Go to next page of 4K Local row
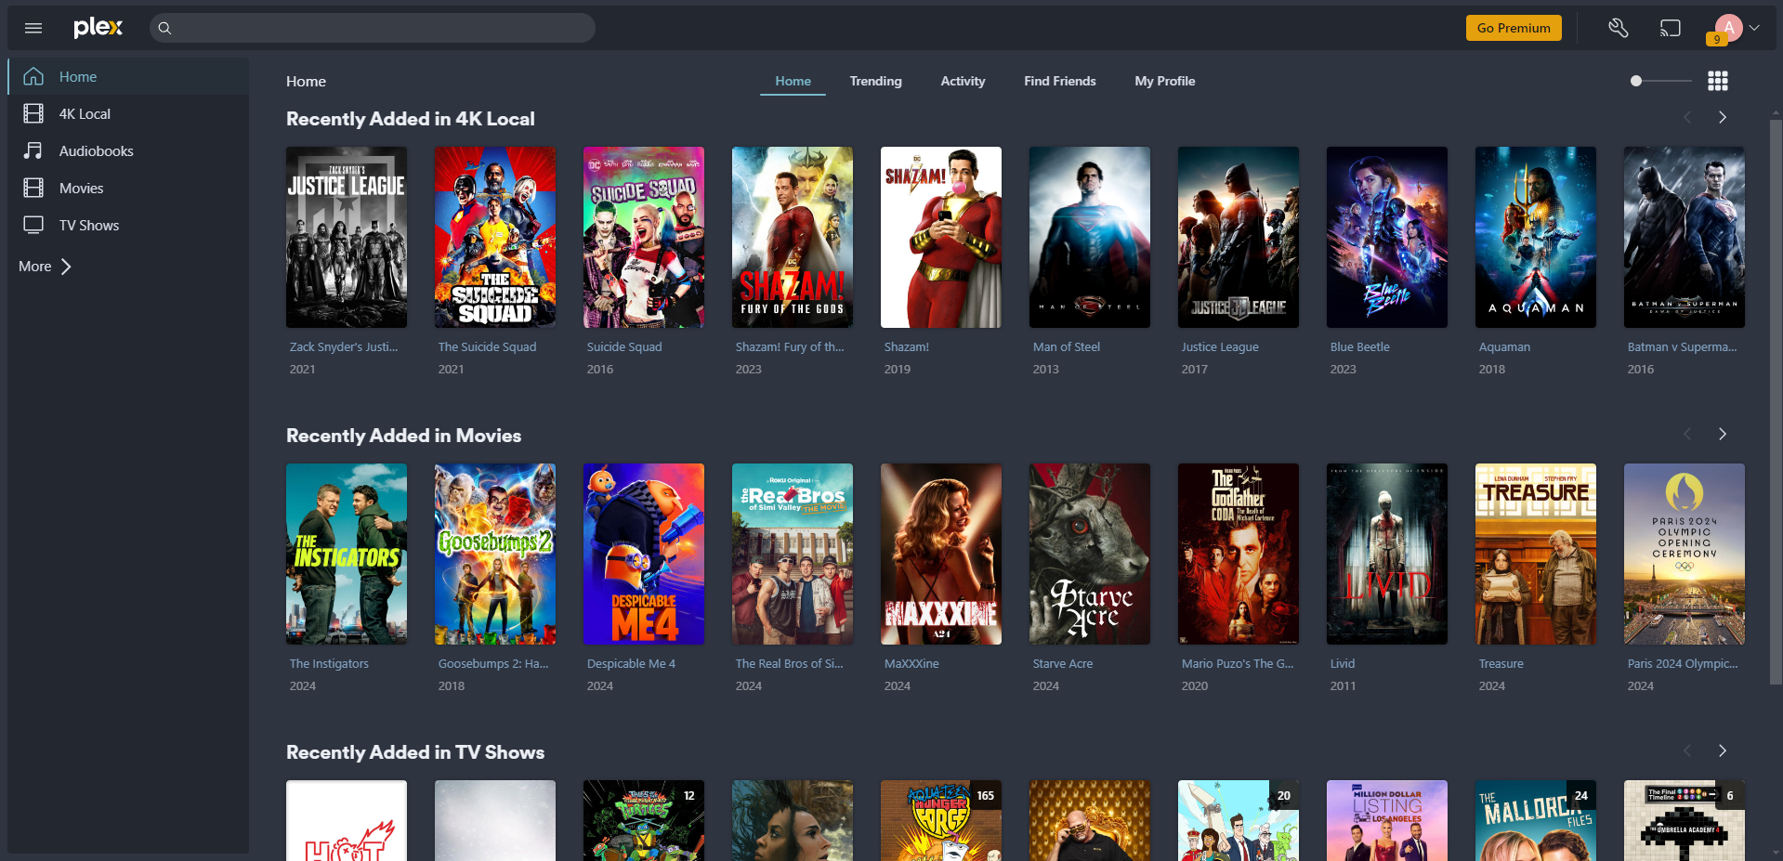This screenshot has height=861, width=1783. tap(1723, 118)
